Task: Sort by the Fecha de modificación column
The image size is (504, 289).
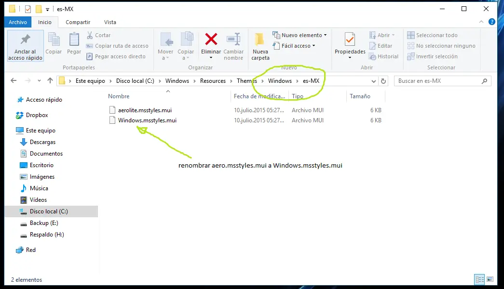Action: pos(259,96)
